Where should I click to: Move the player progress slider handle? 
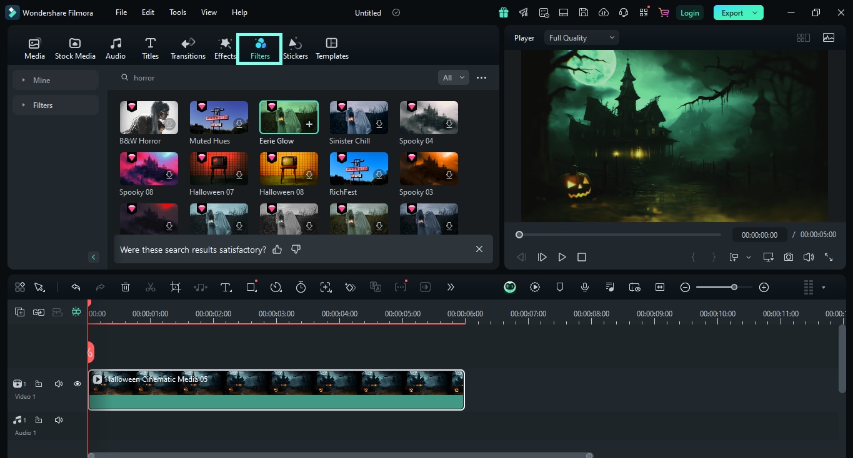(519, 235)
